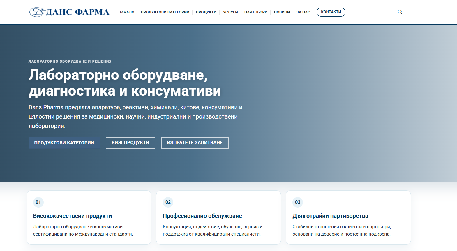
Task: Open the Партньори menu item
Action: click(x=256, y=12)
